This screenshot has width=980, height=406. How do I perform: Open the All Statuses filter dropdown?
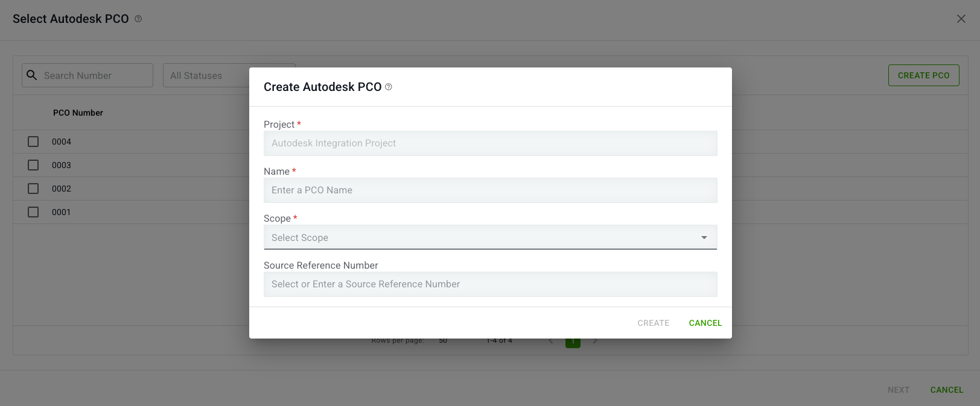coord(205,75)
